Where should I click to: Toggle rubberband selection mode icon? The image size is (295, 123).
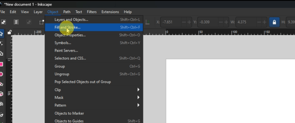42,22
